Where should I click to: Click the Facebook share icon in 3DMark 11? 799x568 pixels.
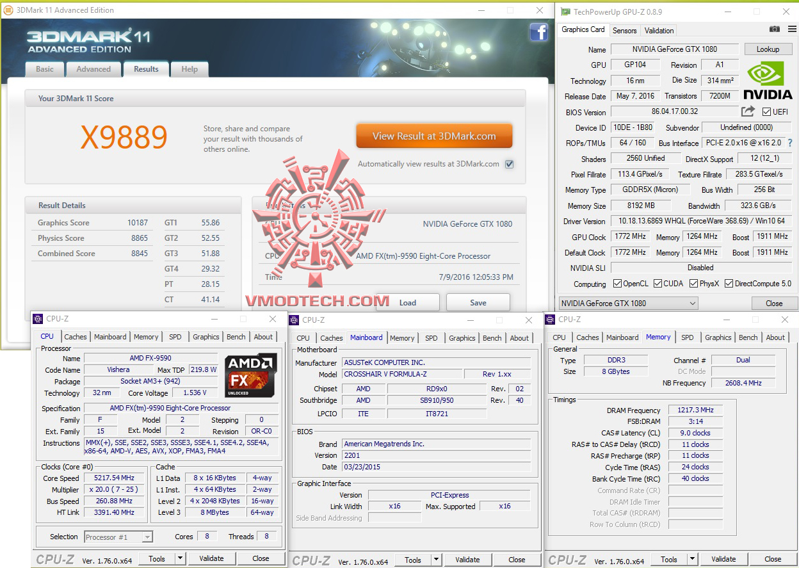click(539, 32)
